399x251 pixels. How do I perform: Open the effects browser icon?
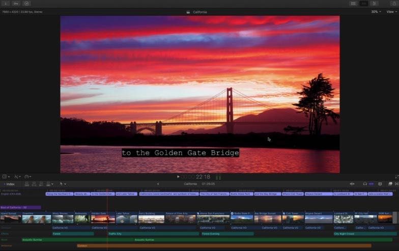390,184
